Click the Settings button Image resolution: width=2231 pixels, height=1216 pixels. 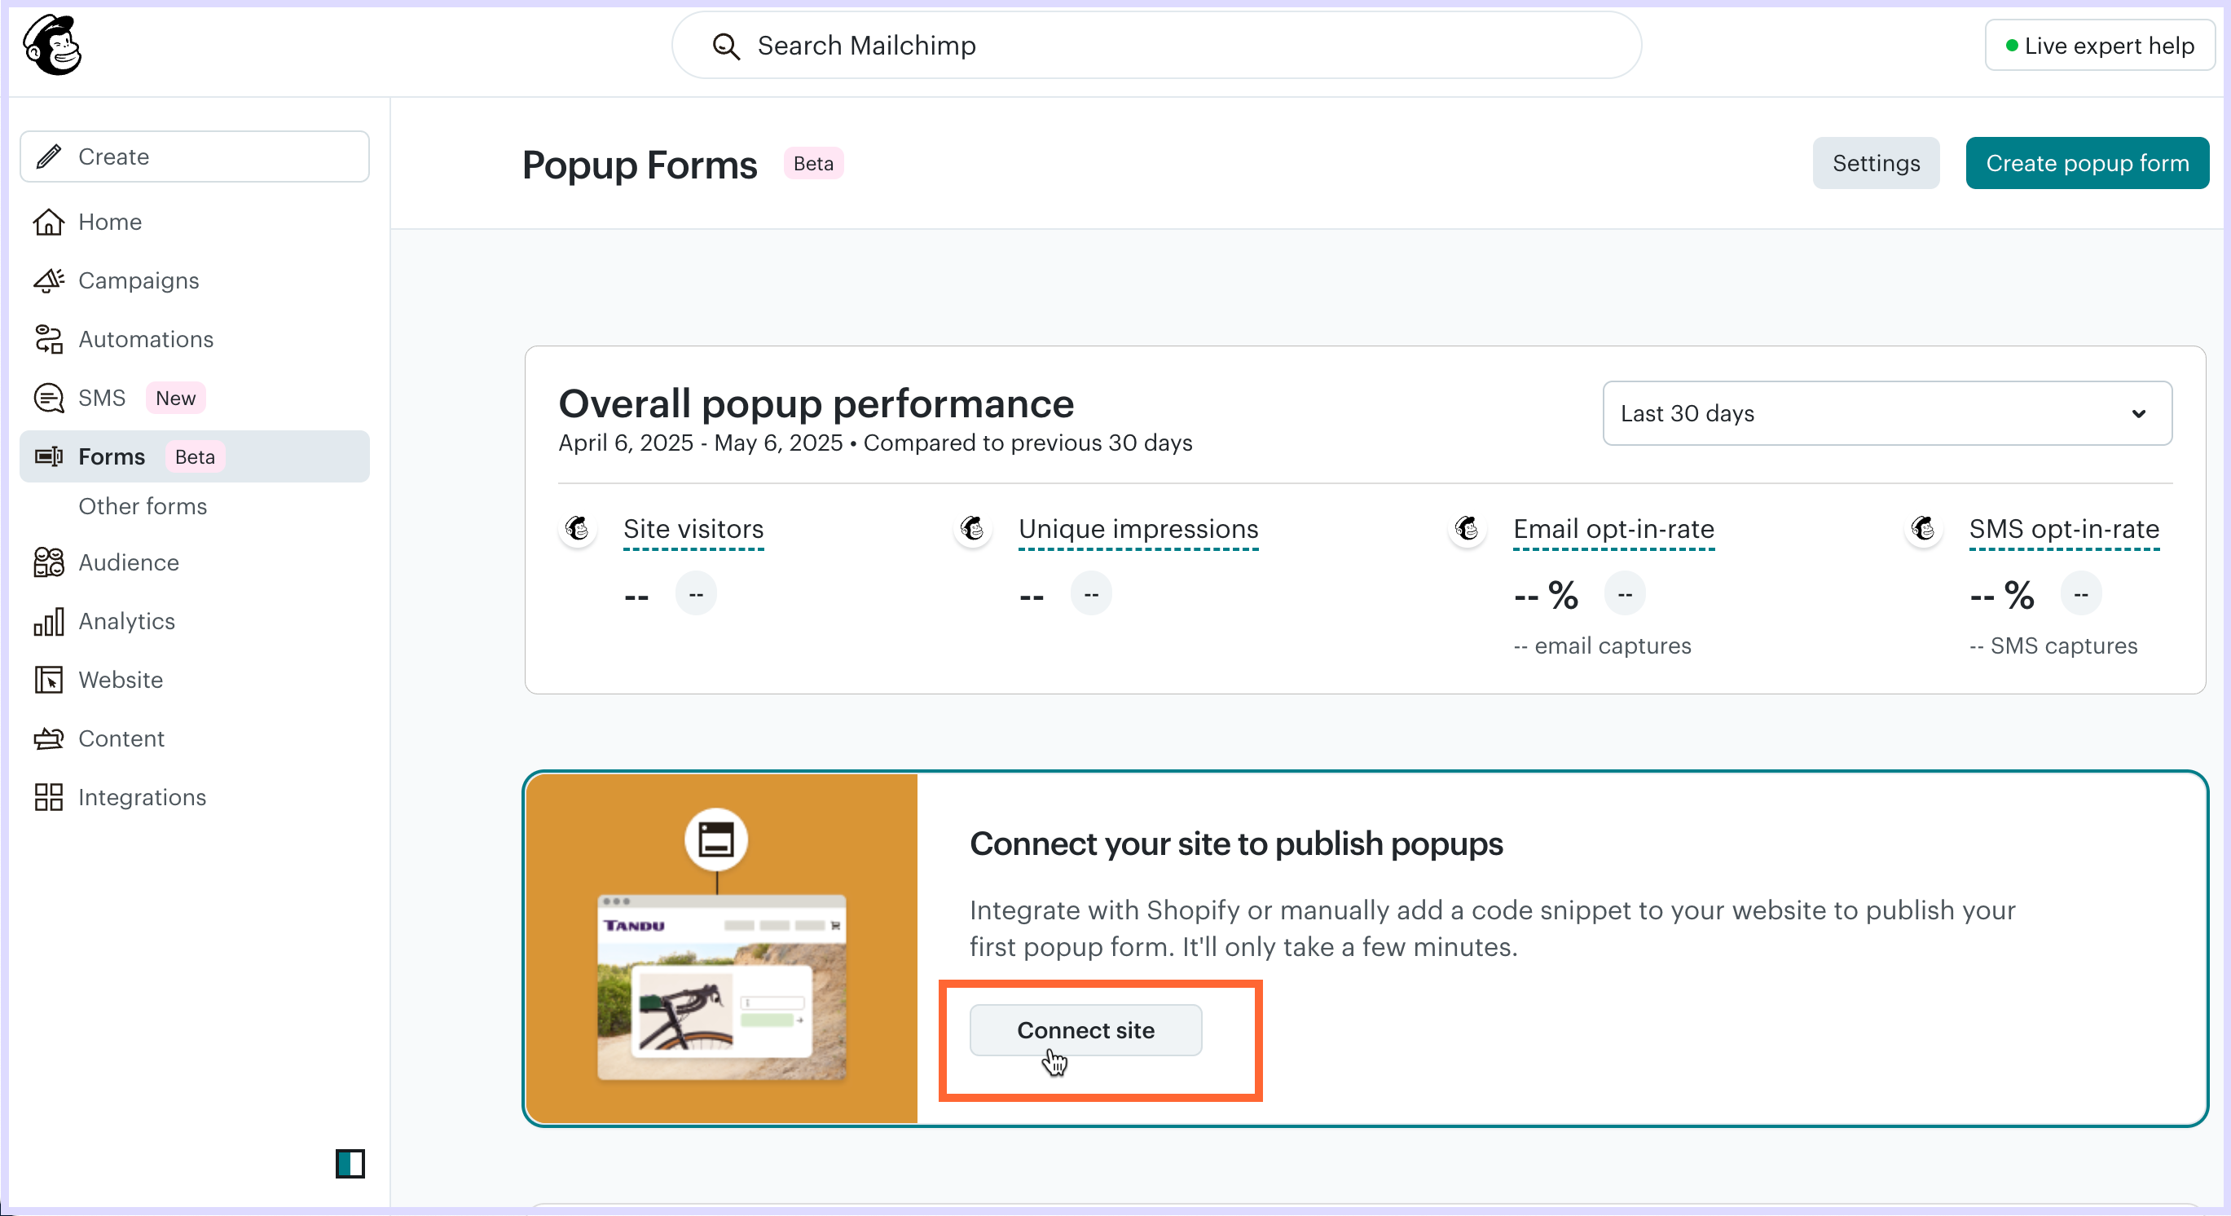1876,163
